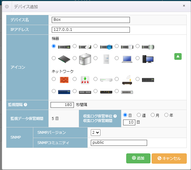Viewport: 191px width, 170px height.
Task: Collapse the icon list with the green arrow button
Action: point(178,56)
